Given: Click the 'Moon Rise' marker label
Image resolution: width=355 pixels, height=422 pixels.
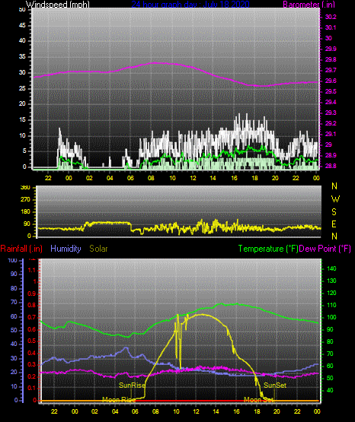Looking at the screenshot, I should [x=119, y=399].
